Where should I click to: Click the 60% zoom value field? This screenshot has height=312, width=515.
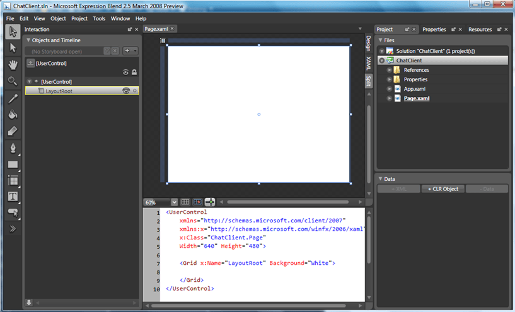tap(157, 202)
